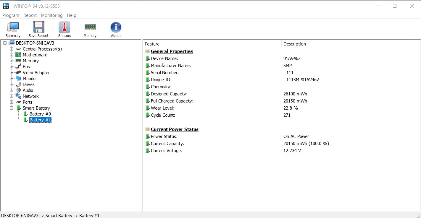Select the Cycle Count row
Image resolution: width=421 pixels, height=218 pixels.
(x=280, y=115)
